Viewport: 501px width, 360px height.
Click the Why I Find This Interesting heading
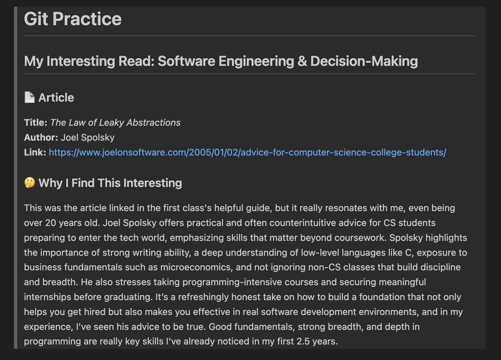click(110, 183)
